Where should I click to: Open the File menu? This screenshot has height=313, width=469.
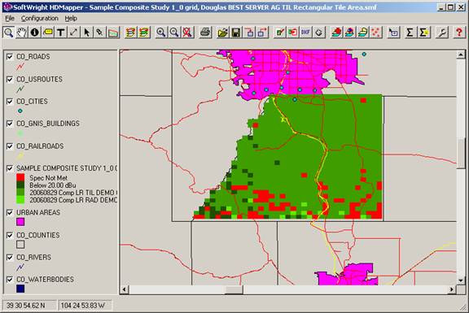(10, 18)
